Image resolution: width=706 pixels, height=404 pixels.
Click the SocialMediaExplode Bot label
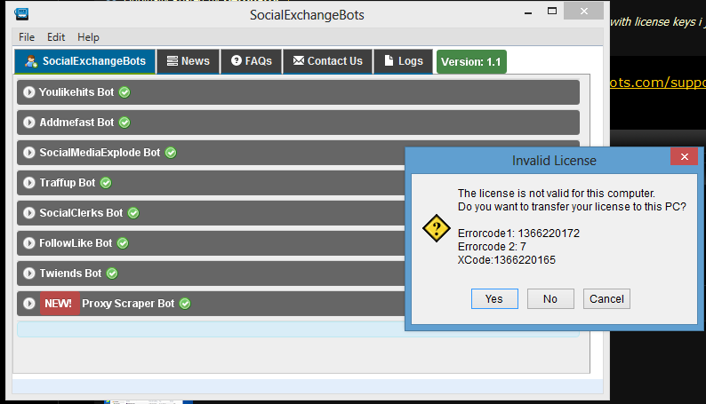pyautogui.click(x=100, y=153)
